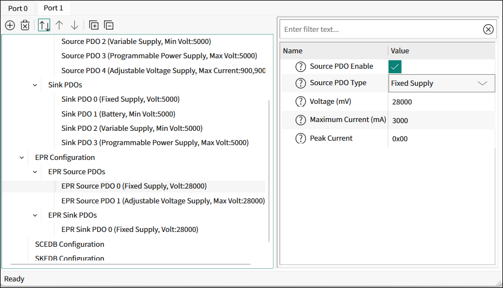
Task: Click the Ready status bar text
Action: coord(14,279)
